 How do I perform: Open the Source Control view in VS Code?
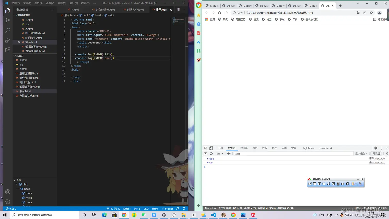[8, 21]
